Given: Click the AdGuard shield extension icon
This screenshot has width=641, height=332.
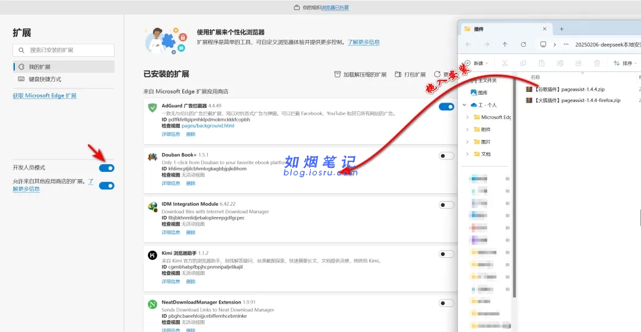Looking at the screenshot, I should click(x=153, y=107).
